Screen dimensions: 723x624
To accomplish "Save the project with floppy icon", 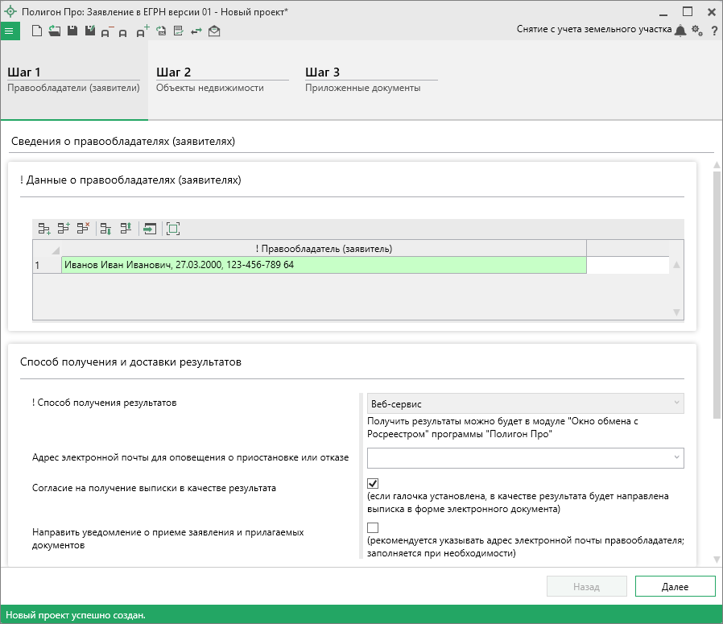I will pos(72,31).
